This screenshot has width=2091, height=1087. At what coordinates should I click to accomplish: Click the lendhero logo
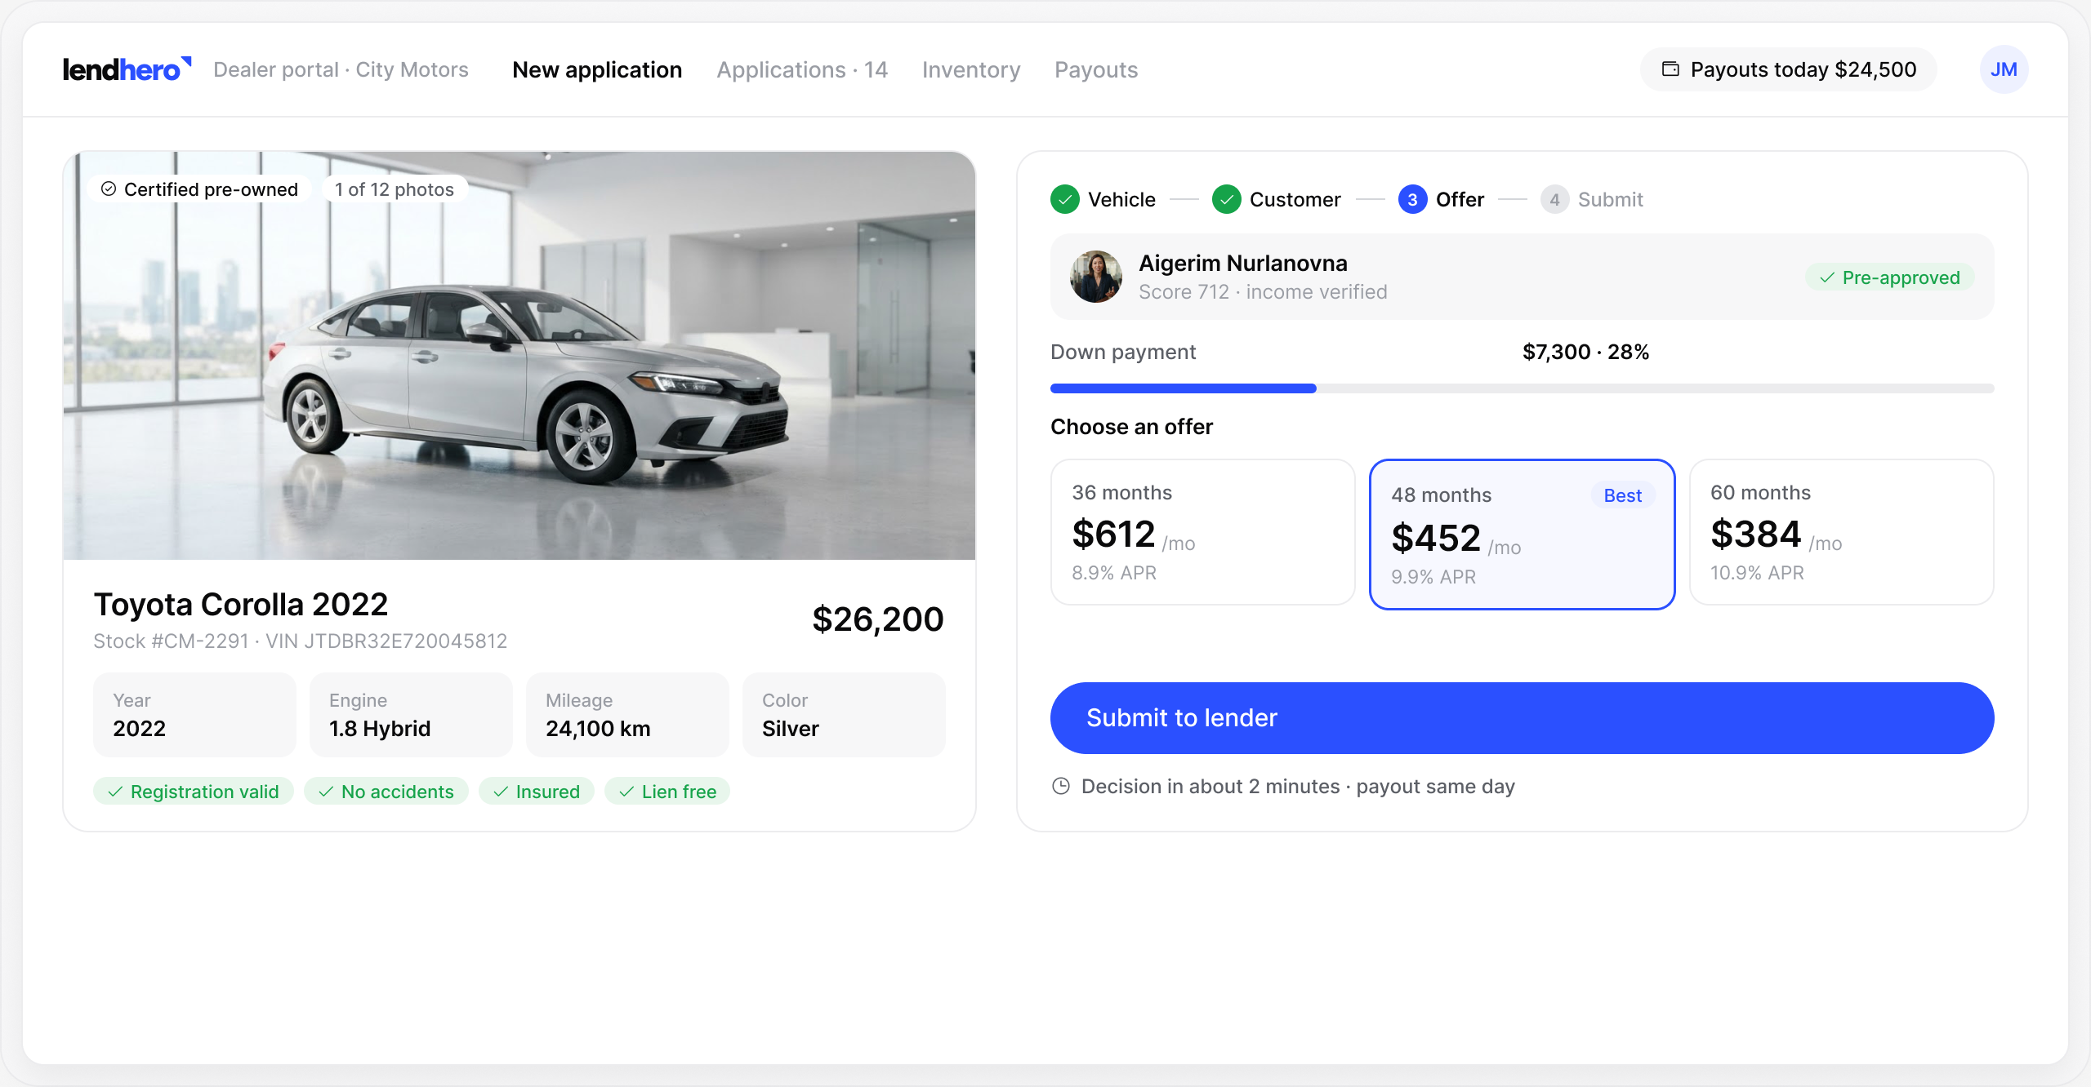coord(127,69)
